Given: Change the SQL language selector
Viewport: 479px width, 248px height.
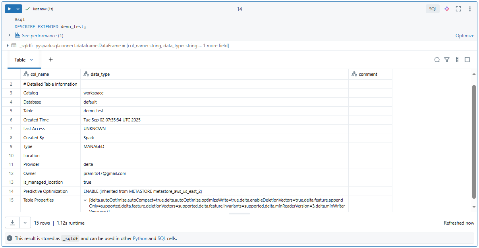Looking at the screenshot, I should coord(433,9).
